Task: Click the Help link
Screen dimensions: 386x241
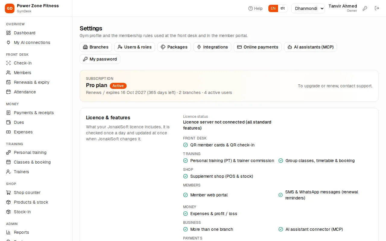Action: point(255,8)
